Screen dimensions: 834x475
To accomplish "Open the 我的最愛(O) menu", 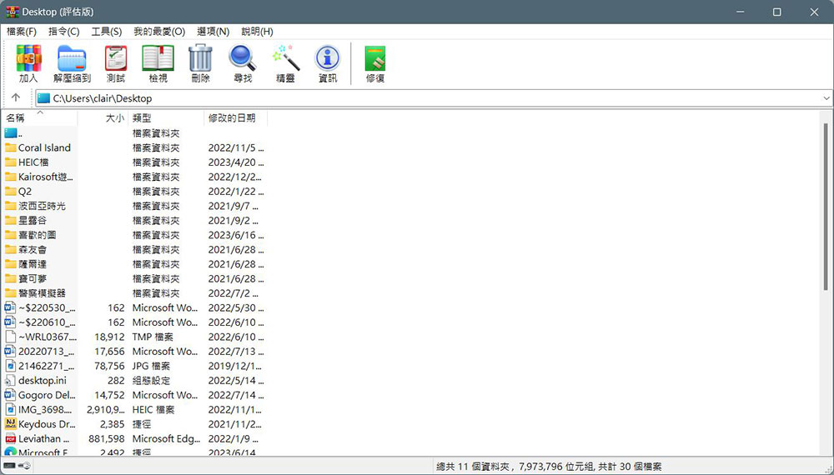I will coord(159,32).
